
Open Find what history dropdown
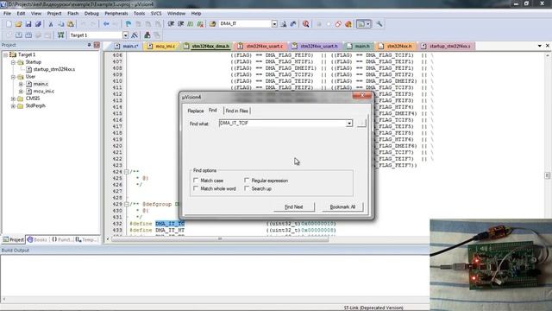pyautogui.click(x=348, y=124)
